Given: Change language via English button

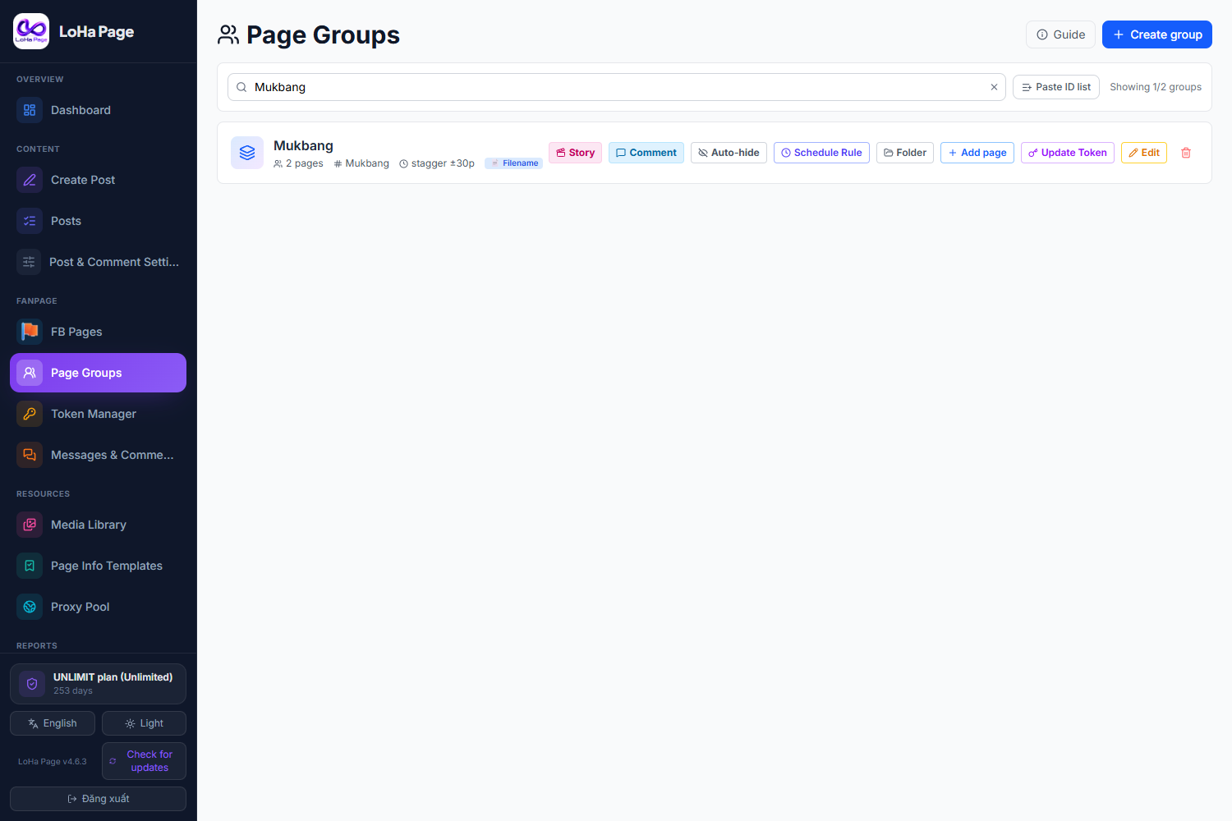Looking at the screenshot, I should [x=53, y=723].
